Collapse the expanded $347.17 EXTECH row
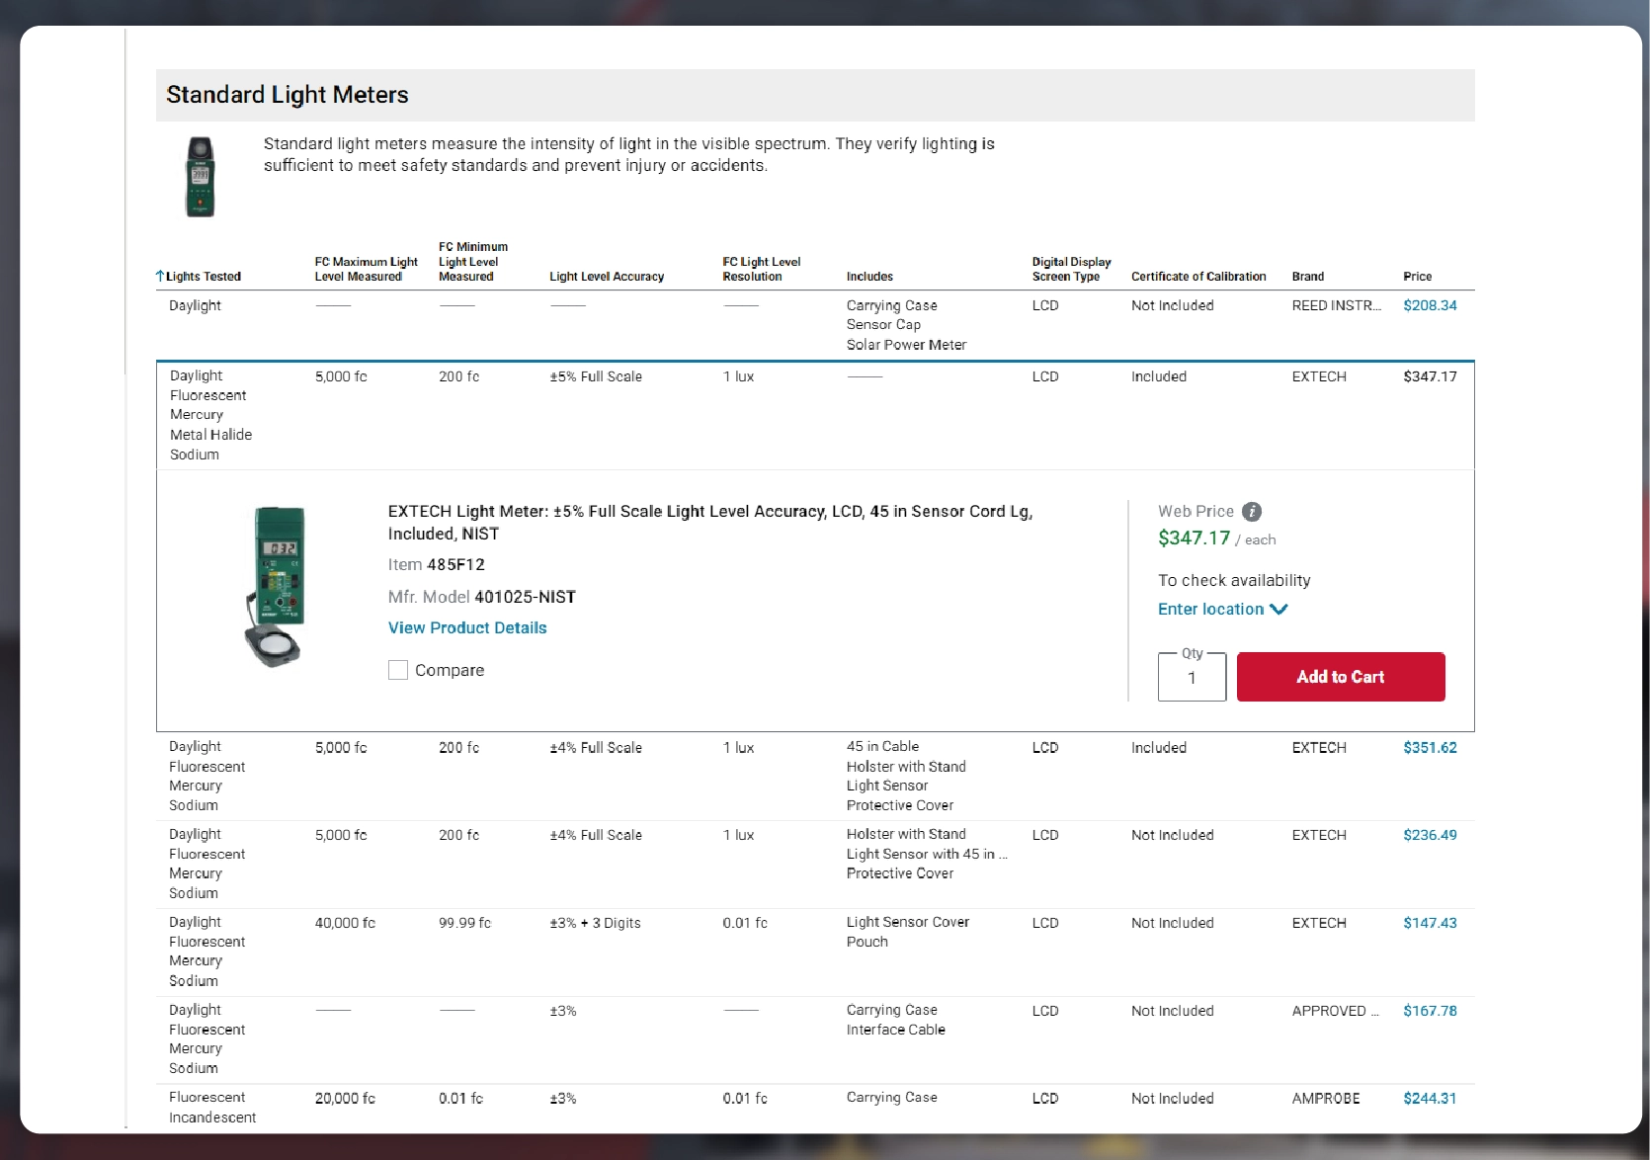Screen dimensions: 1650x1160 click(815, 415)
